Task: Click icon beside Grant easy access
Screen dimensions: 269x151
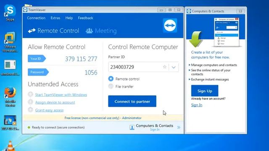Action: coord(30,110)
